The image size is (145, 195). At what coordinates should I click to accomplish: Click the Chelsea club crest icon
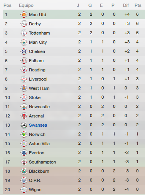(x=24, y=51)
